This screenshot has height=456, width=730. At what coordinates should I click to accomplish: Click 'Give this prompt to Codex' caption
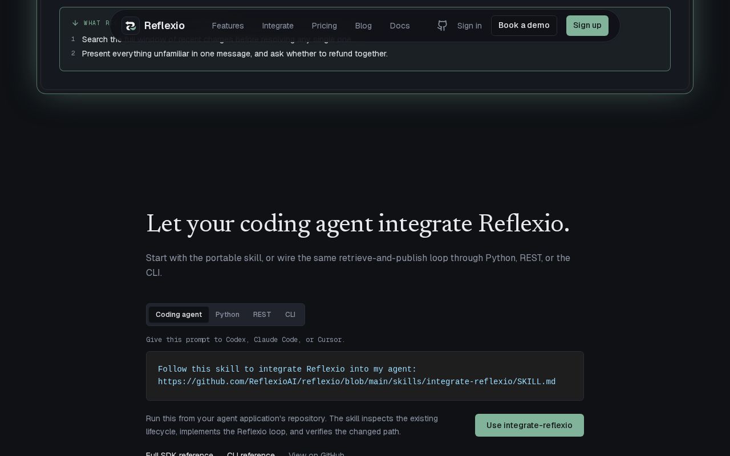click(245, 340)
